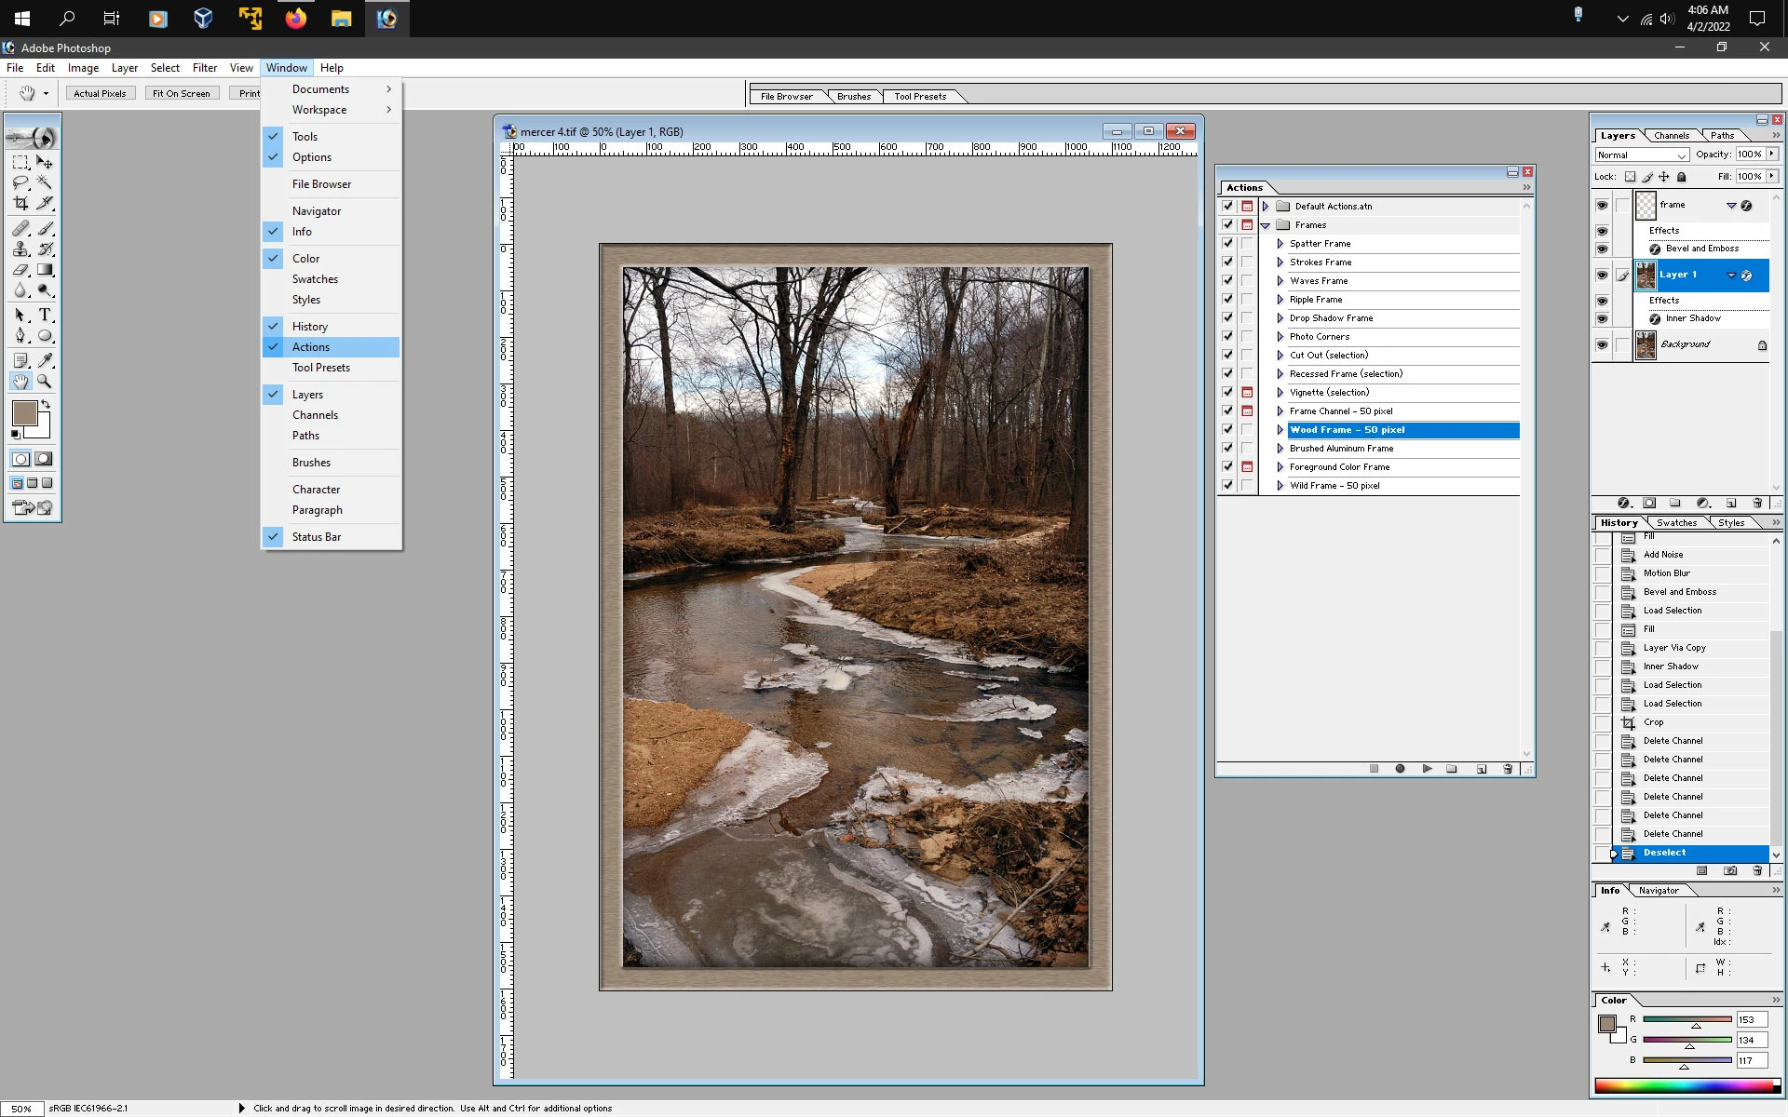Select the Type tool
This screenshot has height=1117, width=1788.
click(x=45, y=316)
